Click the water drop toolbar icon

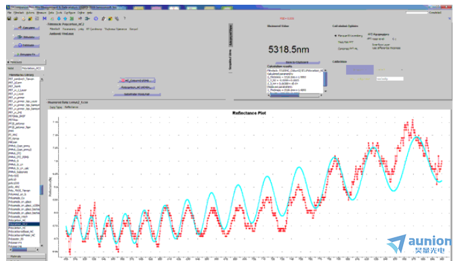[59, 18]
